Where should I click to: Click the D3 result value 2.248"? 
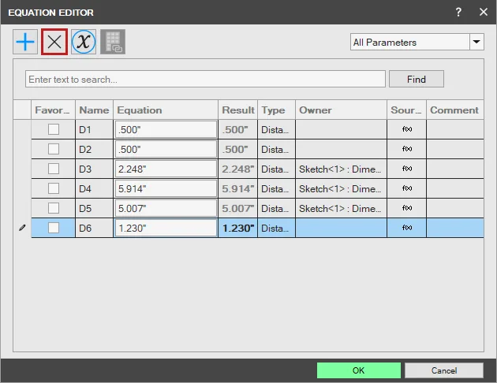tap(238, 169)
